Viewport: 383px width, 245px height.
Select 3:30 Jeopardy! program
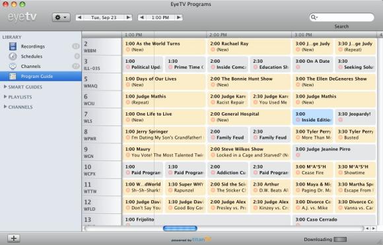pyautogui.click(x=356, y=117)
